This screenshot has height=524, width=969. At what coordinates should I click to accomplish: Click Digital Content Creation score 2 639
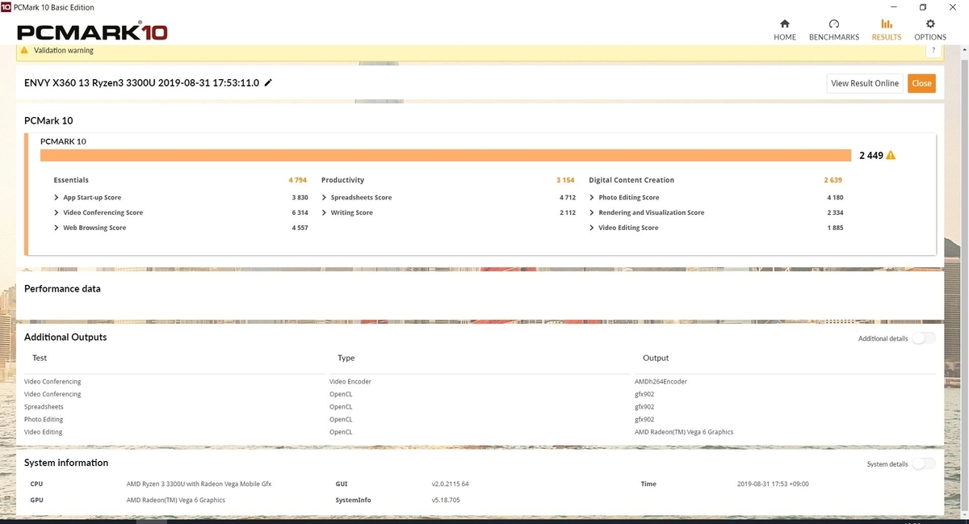point(833,180)
